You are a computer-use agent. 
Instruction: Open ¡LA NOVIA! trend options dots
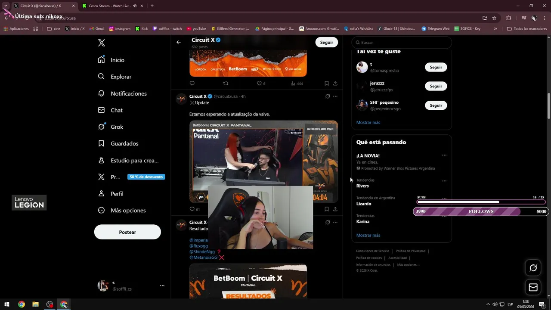444,155
